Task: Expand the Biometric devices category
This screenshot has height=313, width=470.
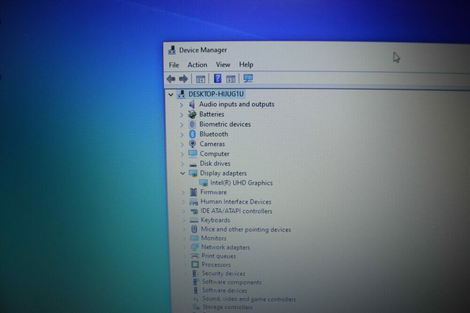Action: tap(181, 125)
